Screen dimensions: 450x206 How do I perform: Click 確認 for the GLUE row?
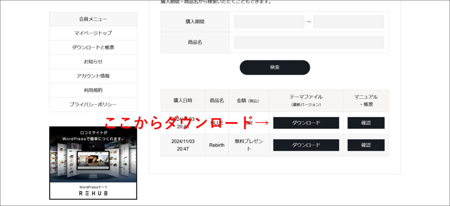(x=366, y=123)
